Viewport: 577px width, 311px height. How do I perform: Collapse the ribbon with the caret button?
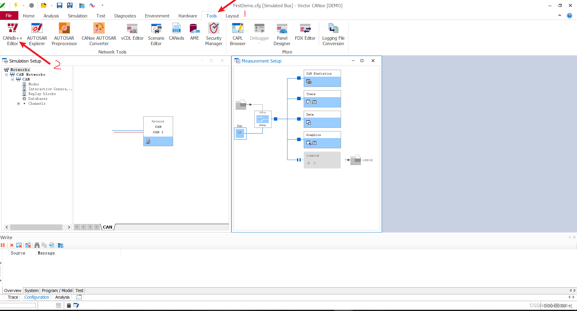tap(560, 16)
